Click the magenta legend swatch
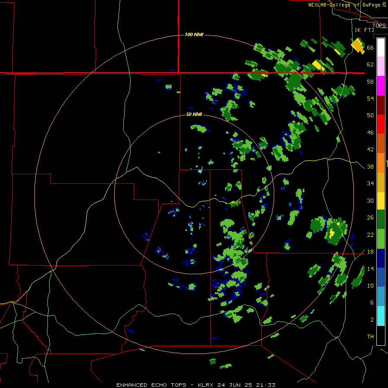The height and width of the screenshot is (388, 388). (x=381, y=86)
